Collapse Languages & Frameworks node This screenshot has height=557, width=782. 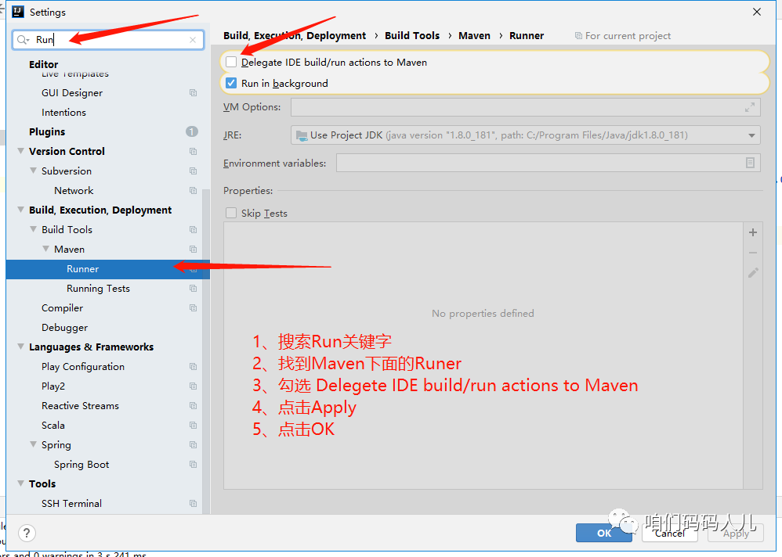(x=21, y=347)
